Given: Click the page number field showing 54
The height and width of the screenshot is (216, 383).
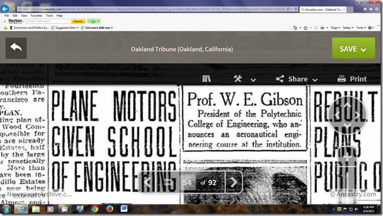Looking at the screenshot, I should point(187,183).
